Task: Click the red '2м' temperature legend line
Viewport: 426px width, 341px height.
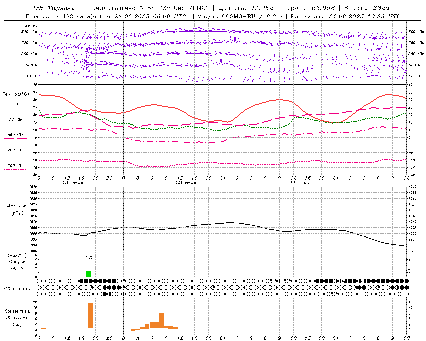Action: [x=15, y=108]
